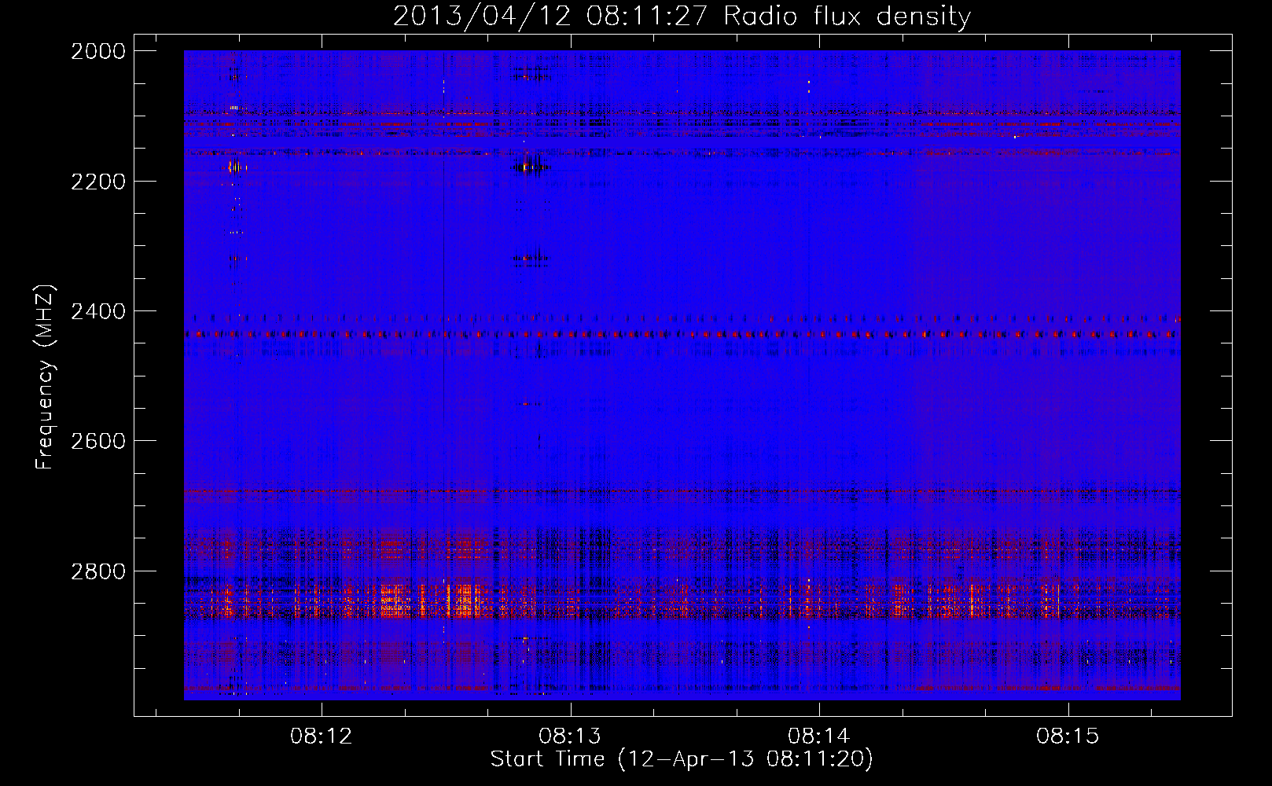Click the plot title 'Radio flux density'
Viewport: 1272px width, 786px height.
click(x=847, y=17)
